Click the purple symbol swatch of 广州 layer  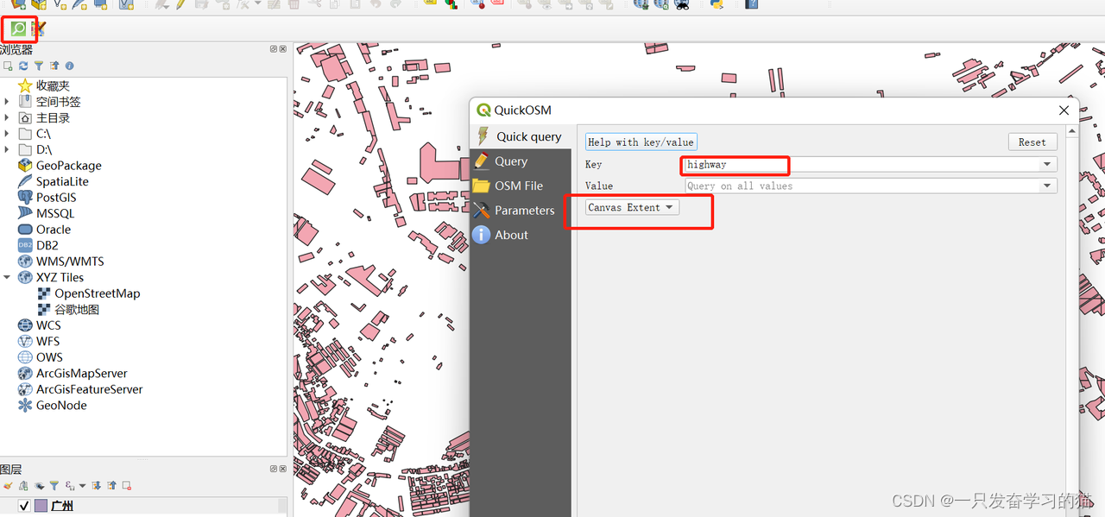[x=41, y=506]
